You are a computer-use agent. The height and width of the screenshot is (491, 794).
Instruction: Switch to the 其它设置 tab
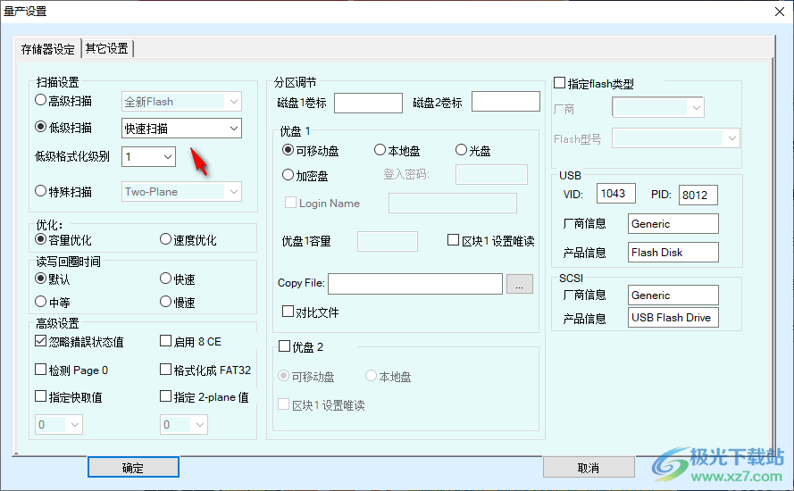pos(107,48)
